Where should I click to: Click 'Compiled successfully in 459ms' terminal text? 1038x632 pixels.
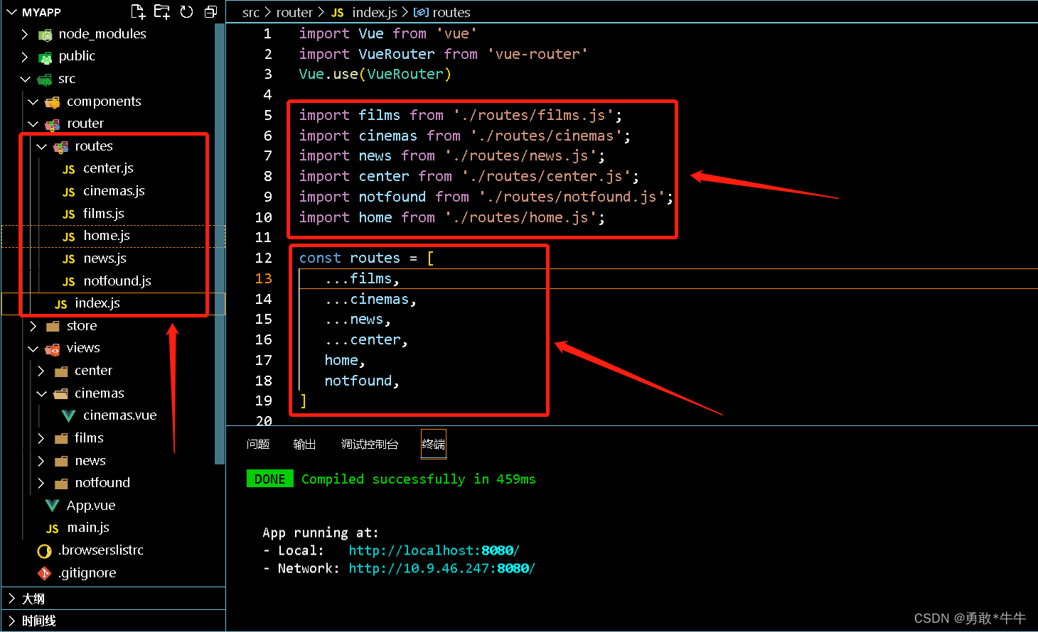pyautogui.click(x=419, y=479)
